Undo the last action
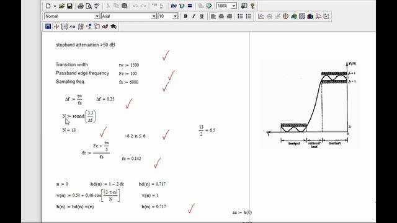The height and width of the screenshot is (223, 397). (135, 6)
